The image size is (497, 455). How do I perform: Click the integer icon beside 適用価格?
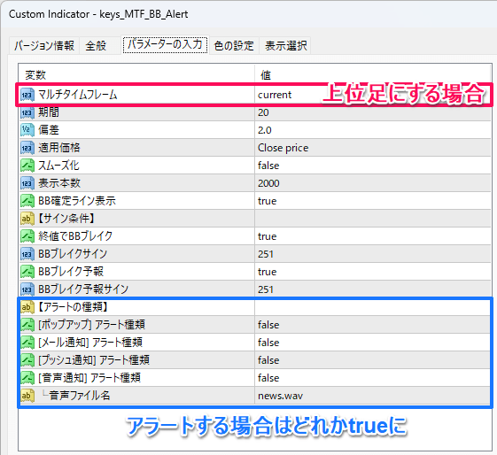coord(27,148)
